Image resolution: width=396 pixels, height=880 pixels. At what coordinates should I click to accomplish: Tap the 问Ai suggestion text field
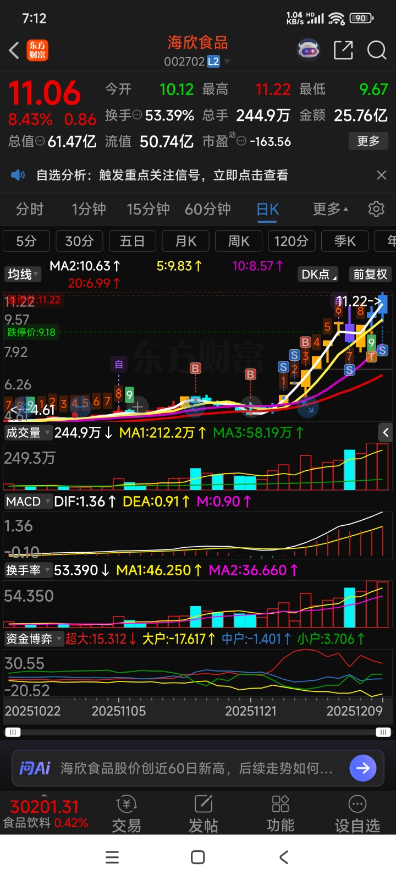pos(196,768)
